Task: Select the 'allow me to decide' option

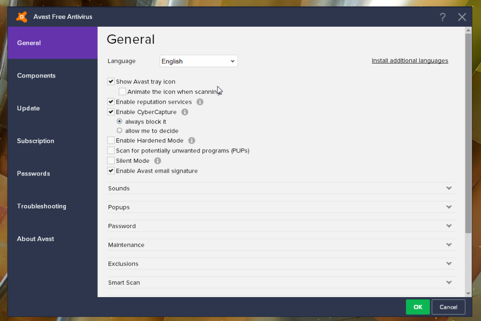Action: pyautogui.click(x=119, y=130)
